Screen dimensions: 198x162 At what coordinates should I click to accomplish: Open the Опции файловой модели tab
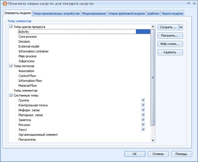coord(126,14)
